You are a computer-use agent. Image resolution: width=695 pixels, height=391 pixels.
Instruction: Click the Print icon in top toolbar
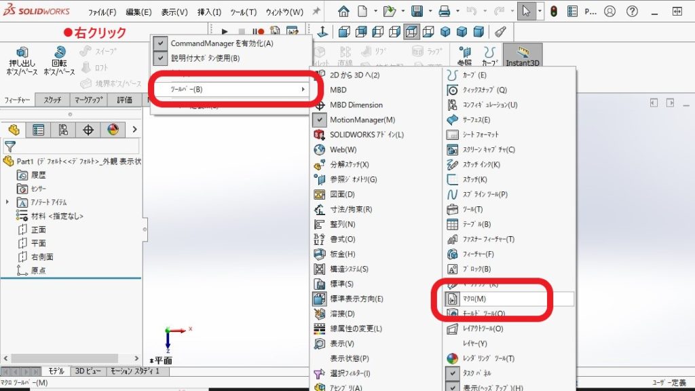point(445,12)
